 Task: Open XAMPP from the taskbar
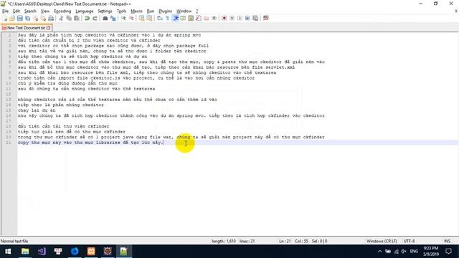point(91,252)
